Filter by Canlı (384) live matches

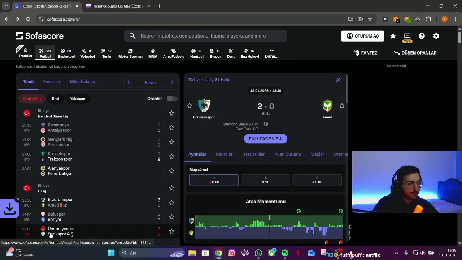(x=32, y=99)
